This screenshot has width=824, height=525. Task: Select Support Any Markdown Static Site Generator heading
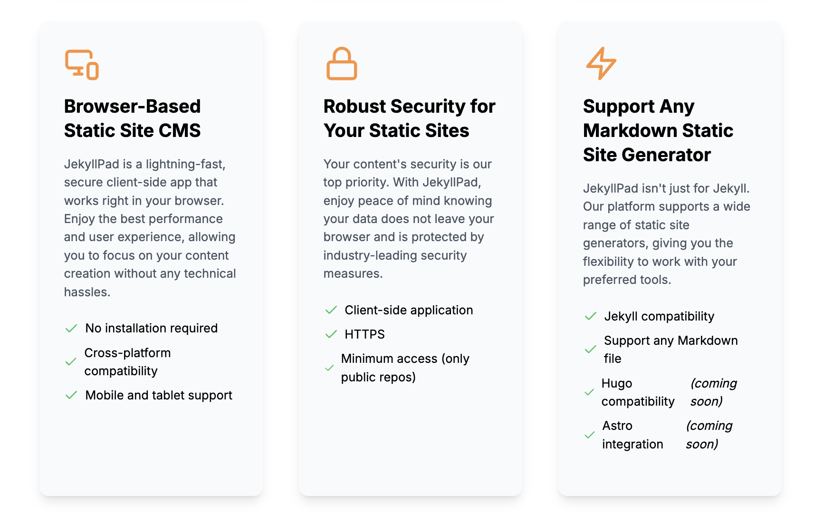(658, 130)
